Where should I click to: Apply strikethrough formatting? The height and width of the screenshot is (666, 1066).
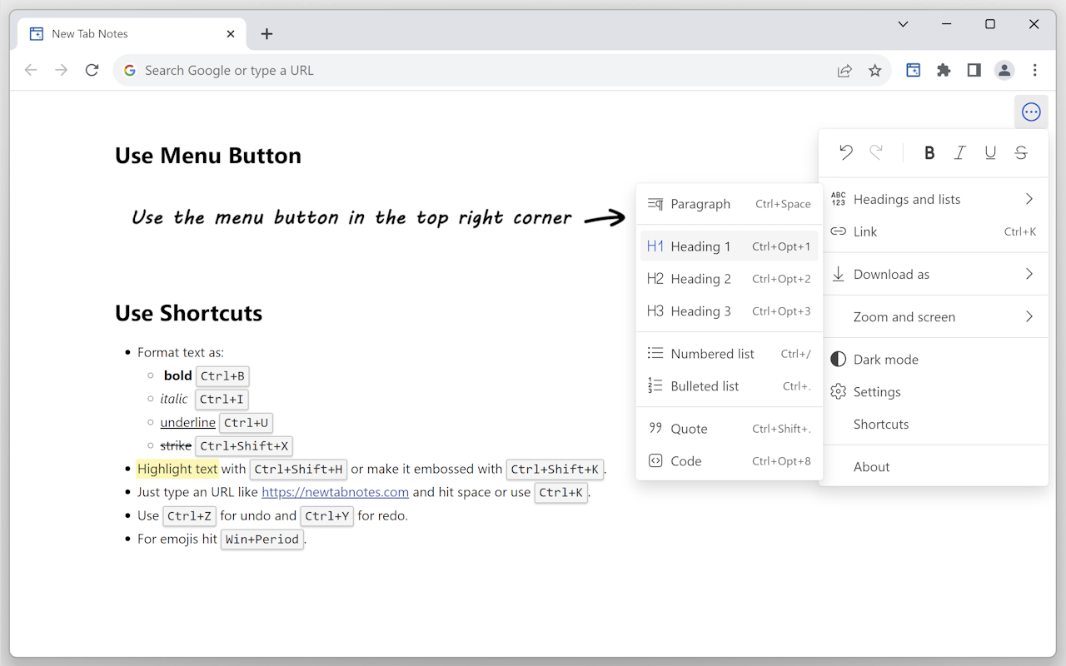[1020, 152]
